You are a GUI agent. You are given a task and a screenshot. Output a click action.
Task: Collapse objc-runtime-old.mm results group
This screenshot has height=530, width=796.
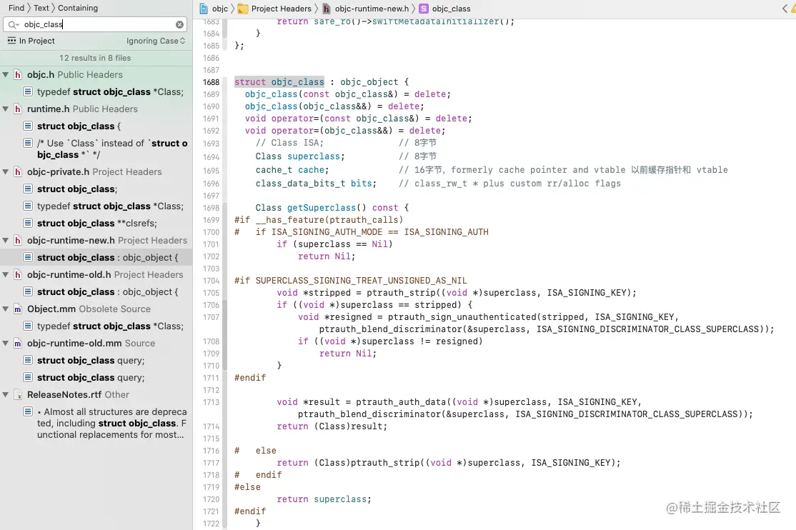pos(6,343)
